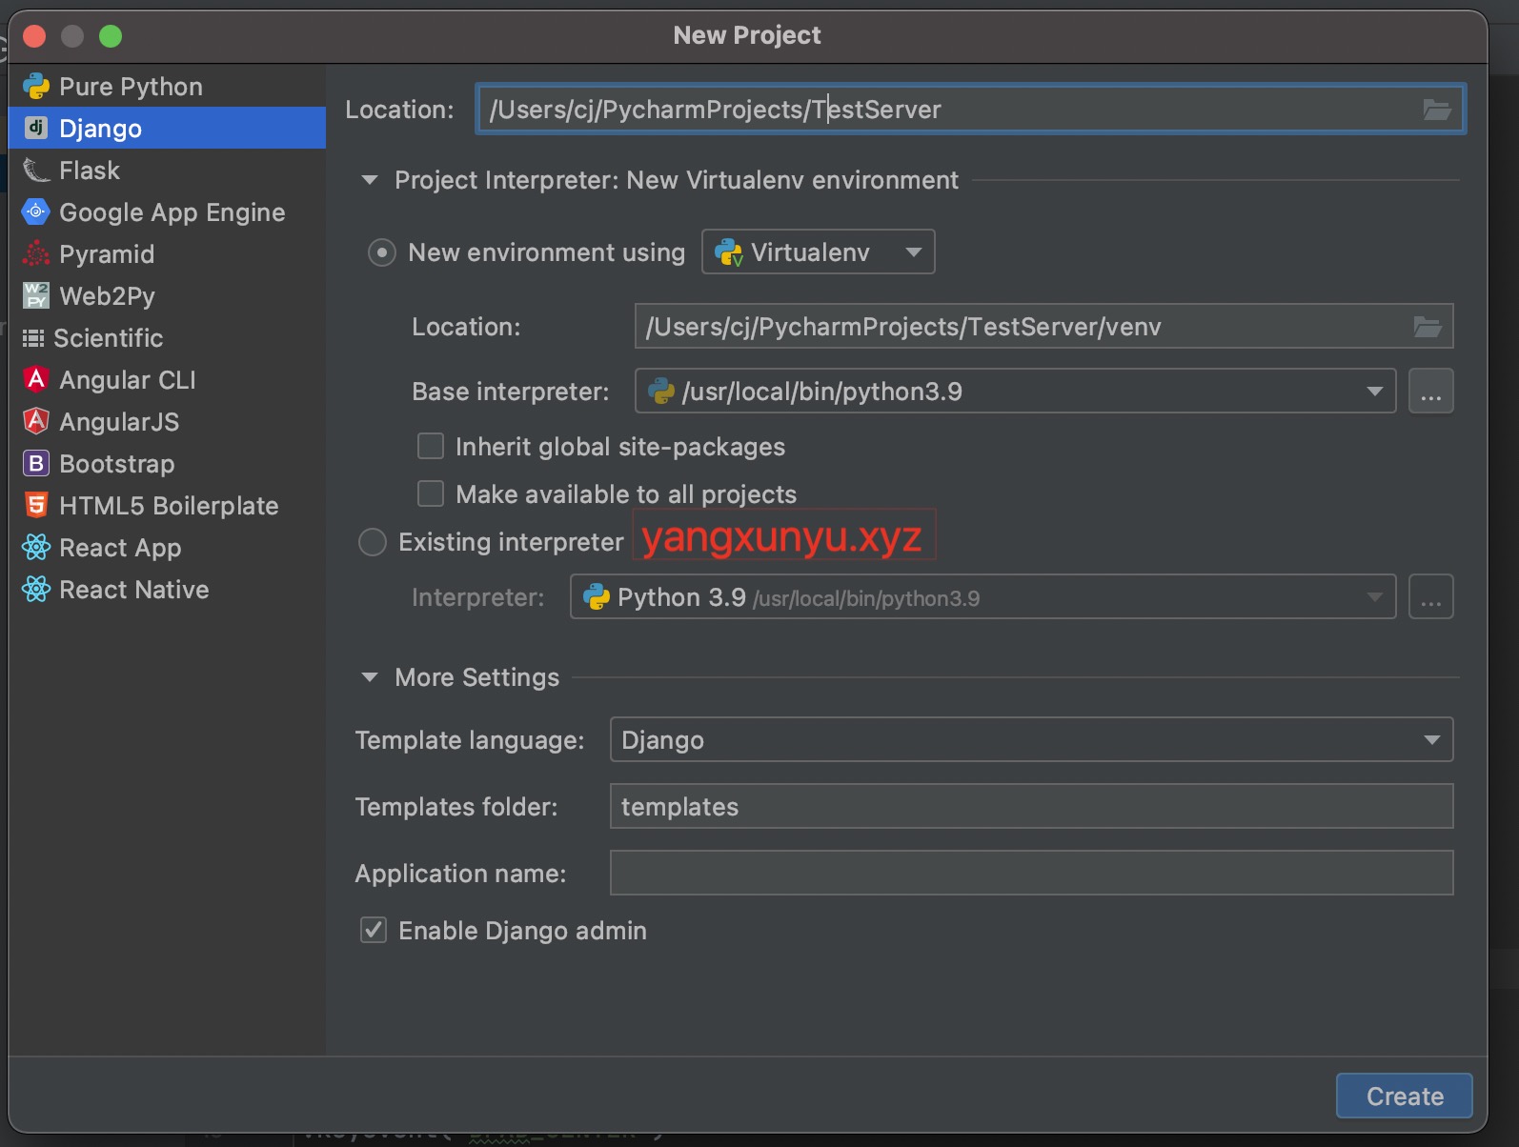Click the Scientific grid icon
Screen dimensions: 1519x1147
tap(33, 338)
